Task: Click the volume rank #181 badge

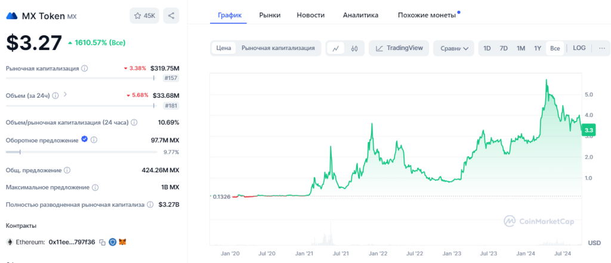Action: (171, 105)
